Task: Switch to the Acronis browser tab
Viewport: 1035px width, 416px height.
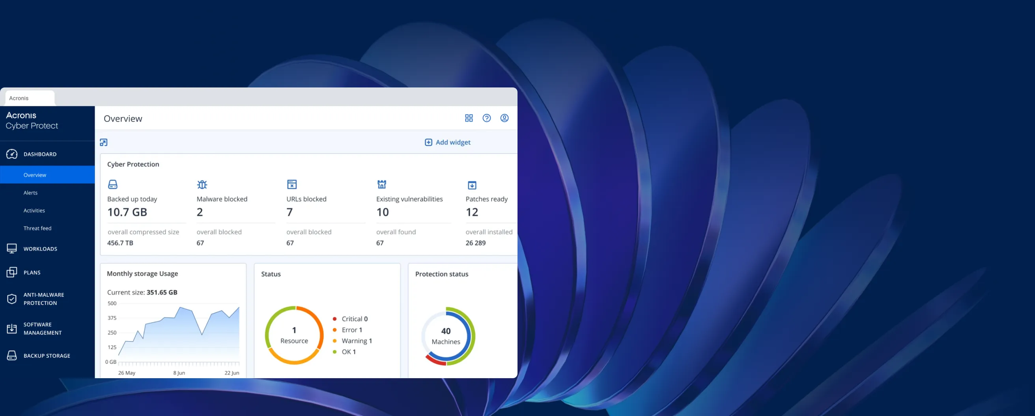Action: click(x=30, y=98)
